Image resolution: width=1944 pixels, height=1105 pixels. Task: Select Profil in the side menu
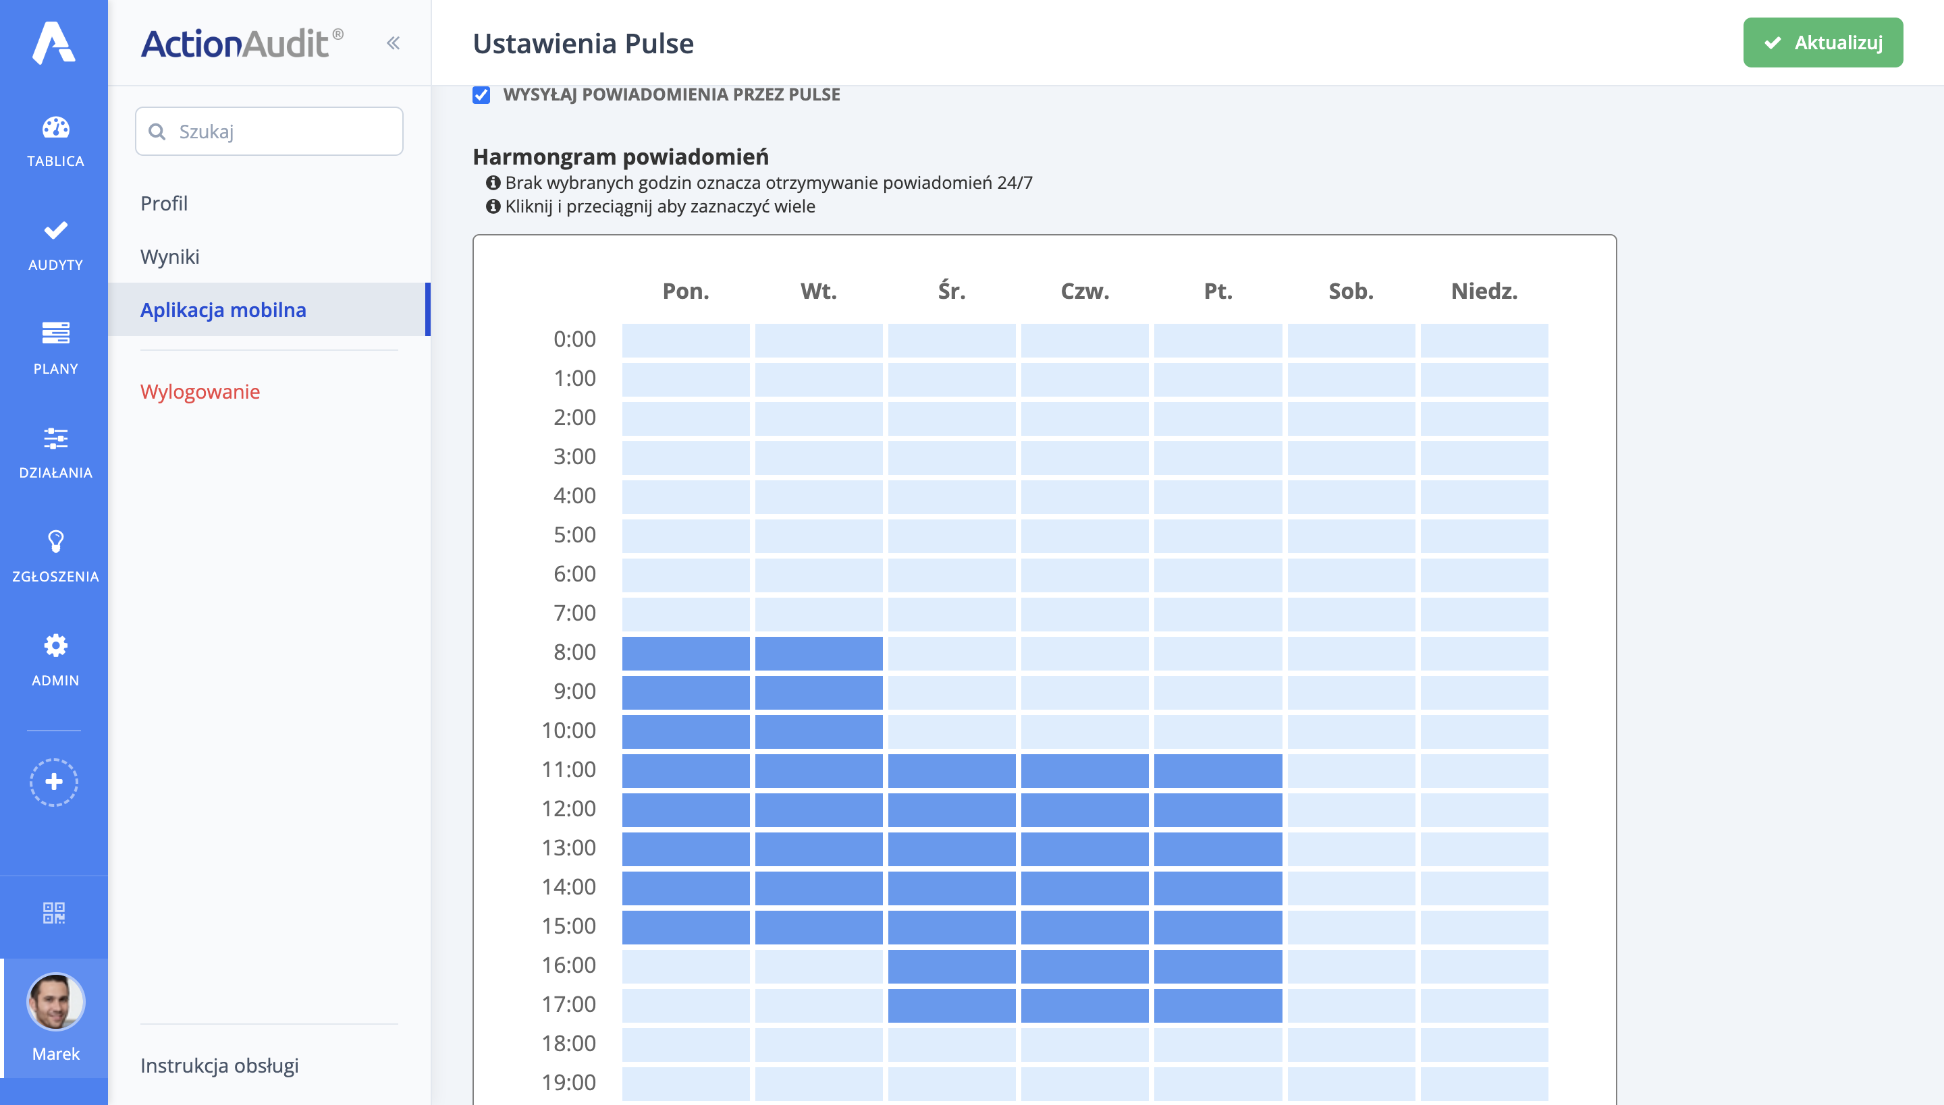[164, 204]
